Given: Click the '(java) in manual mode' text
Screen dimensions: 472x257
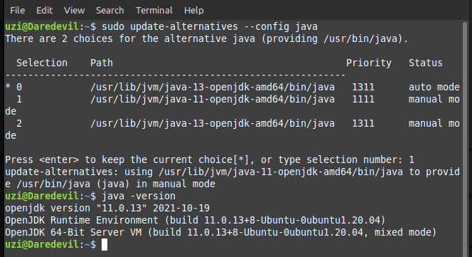Looking at the screenshot, I should pyautogui.click(x=156, y=184).
